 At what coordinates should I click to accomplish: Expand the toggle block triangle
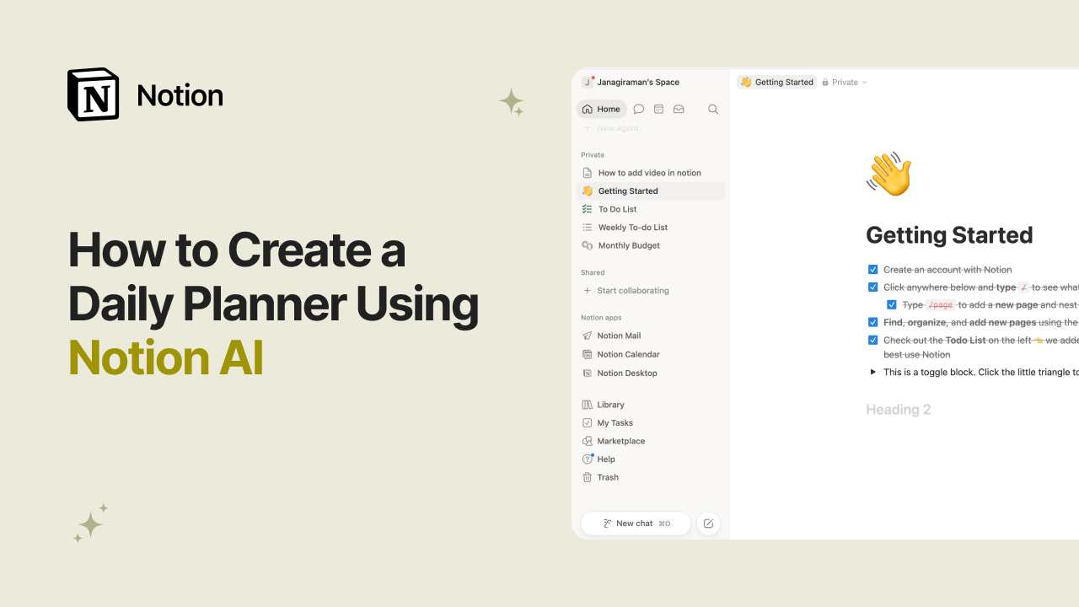[872, 372]
